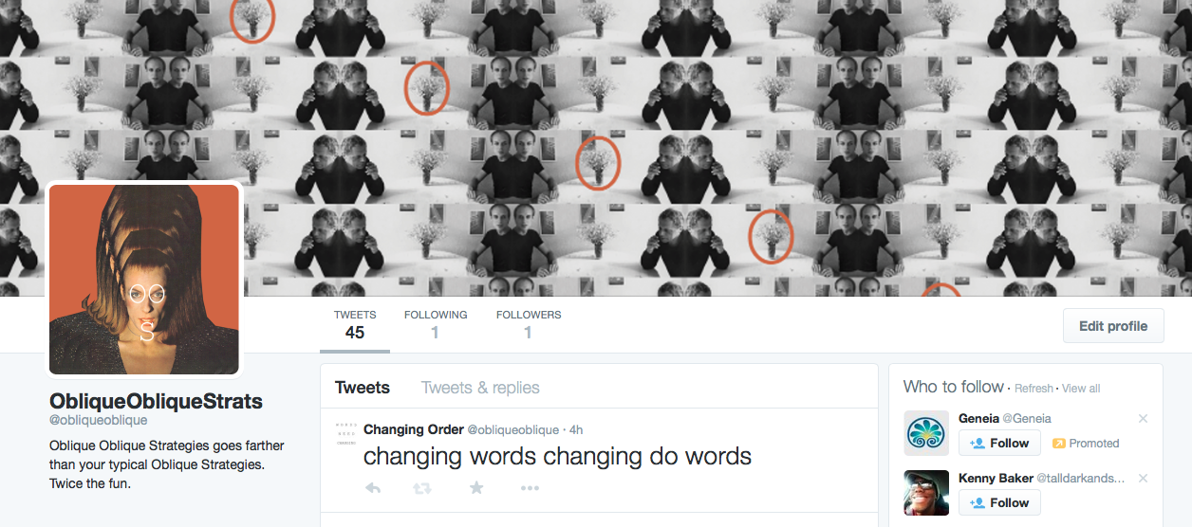Select the Tweets tab
The width and height of the screenshot is (1192, 527).
point(363,388)
